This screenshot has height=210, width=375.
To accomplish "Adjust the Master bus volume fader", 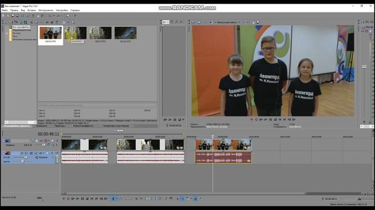I will 364,66.
